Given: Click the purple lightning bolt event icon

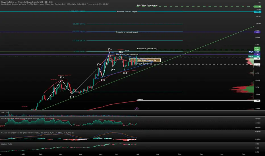Looking at the screenshot, I should click(x=136, y=109).
